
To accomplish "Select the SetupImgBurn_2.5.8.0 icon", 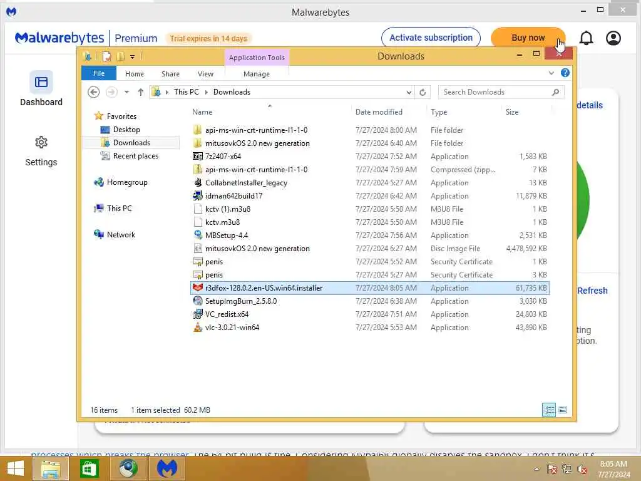I will point(197,301).
